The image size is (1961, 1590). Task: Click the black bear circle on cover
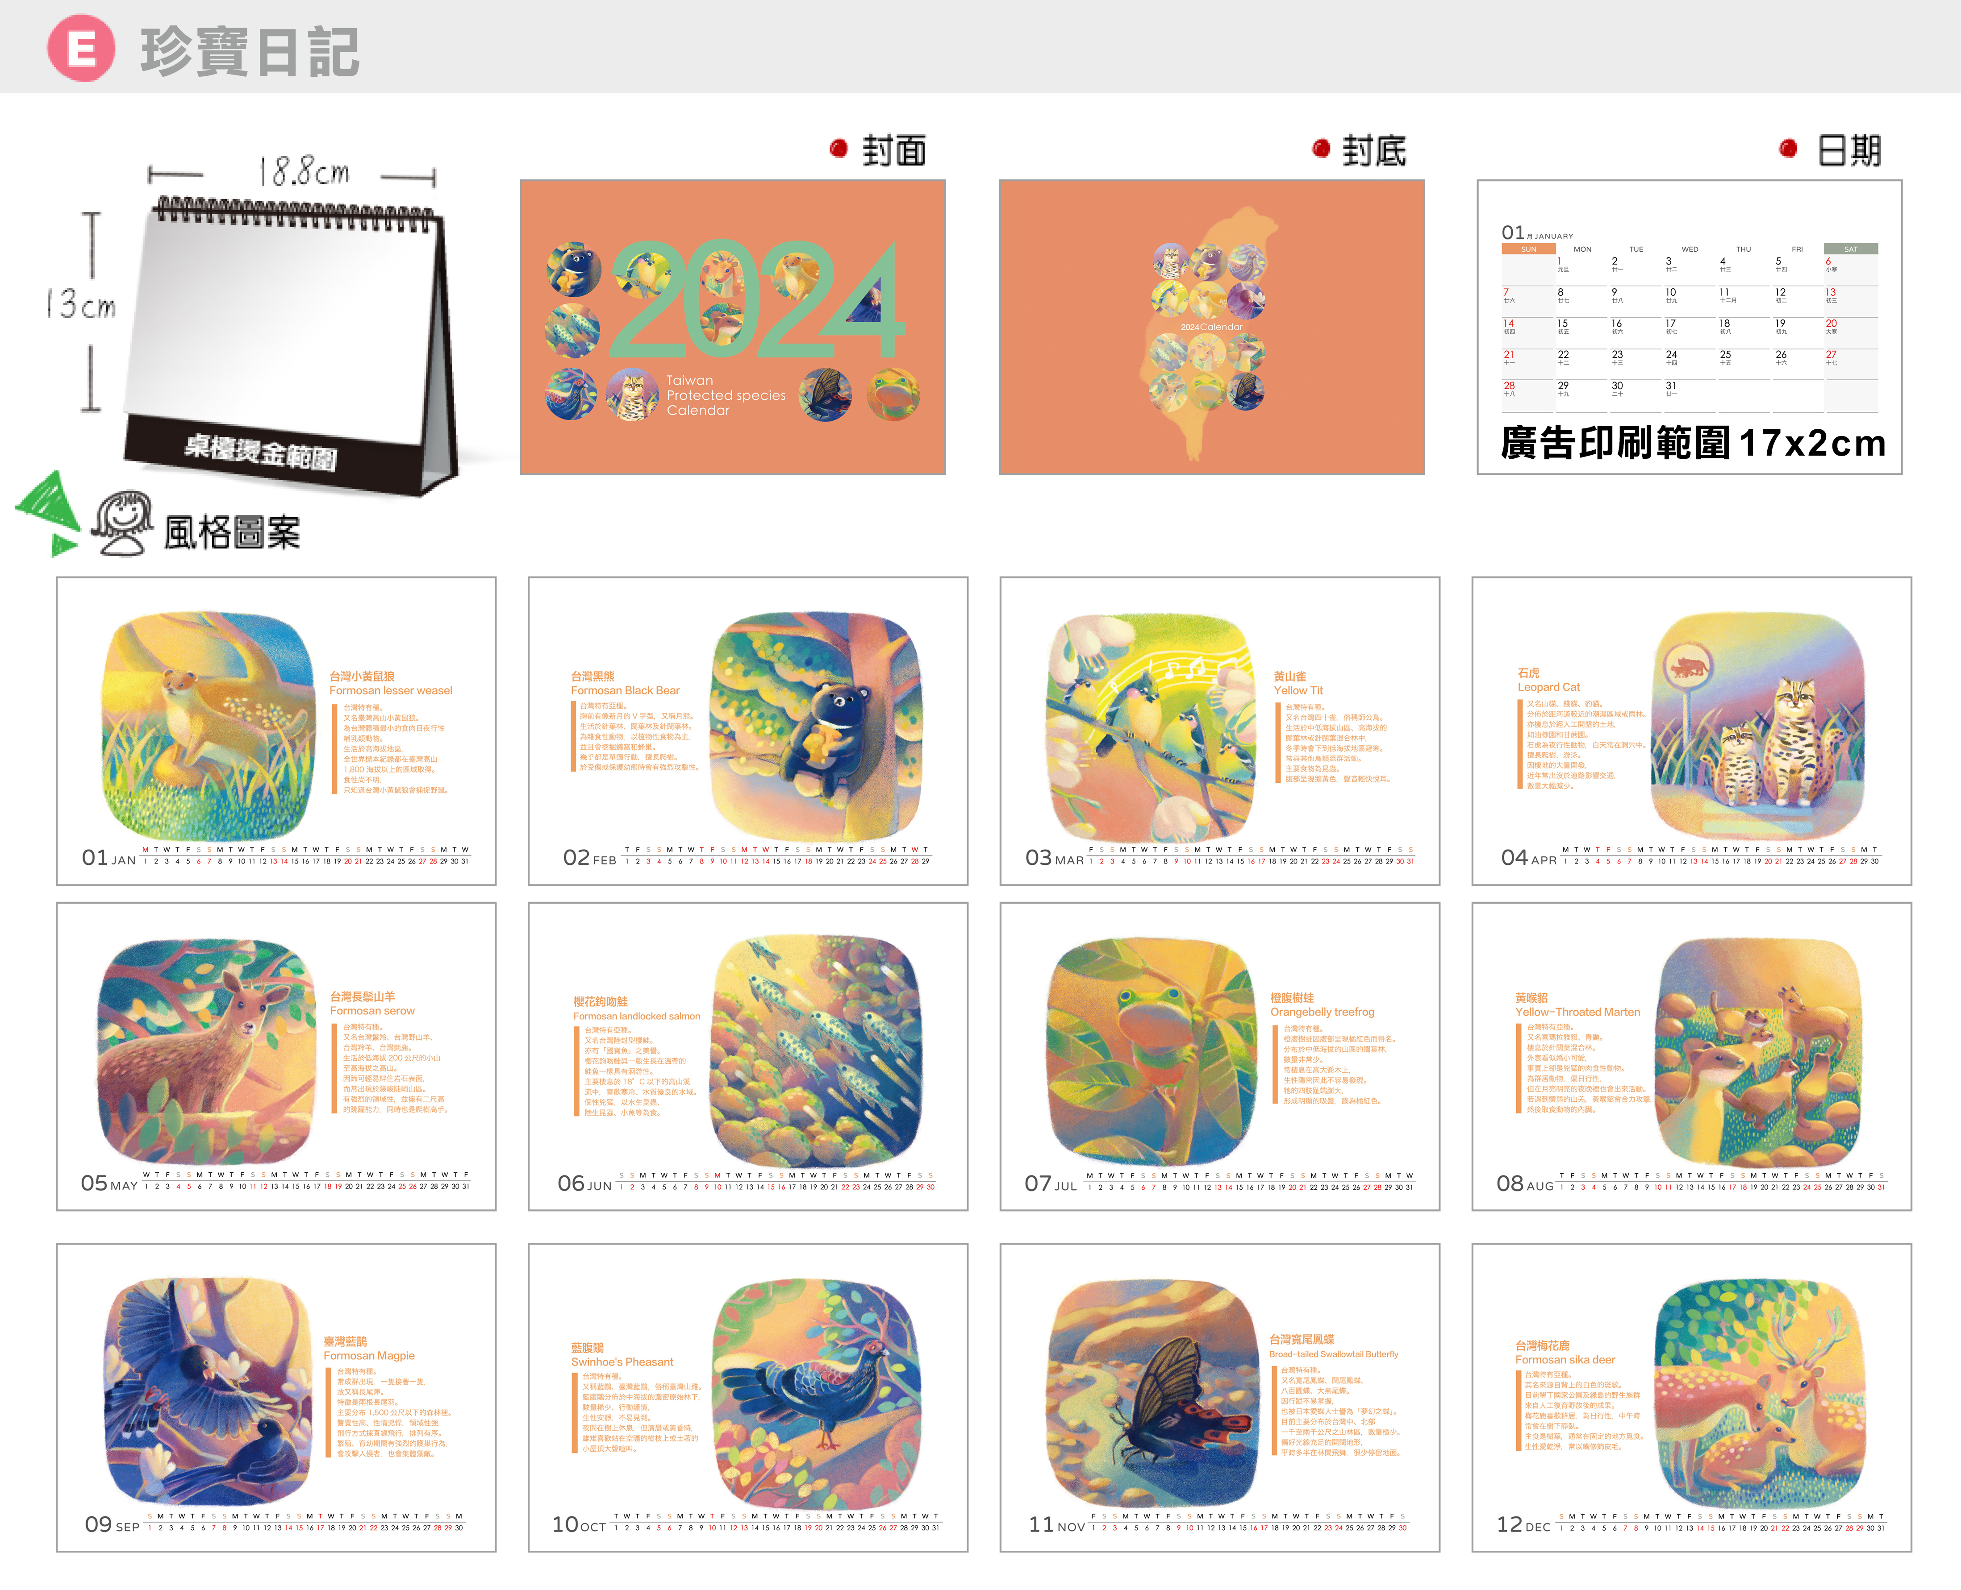574,269
